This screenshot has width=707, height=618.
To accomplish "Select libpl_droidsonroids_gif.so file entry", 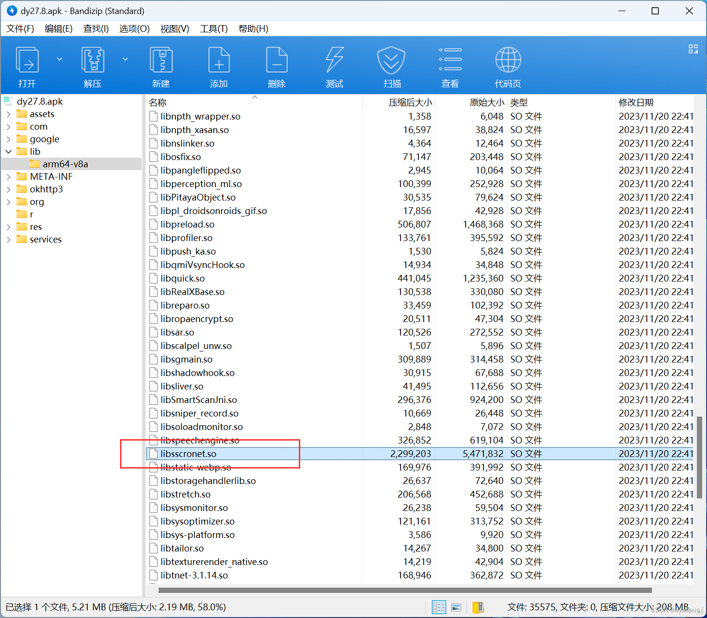I will tap(213, 211).
